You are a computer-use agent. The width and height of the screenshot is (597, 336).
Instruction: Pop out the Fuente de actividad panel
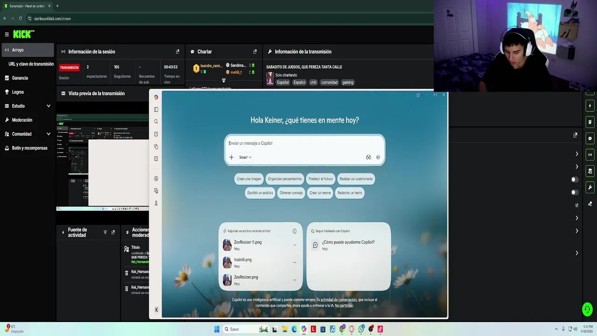click(113, 232)
